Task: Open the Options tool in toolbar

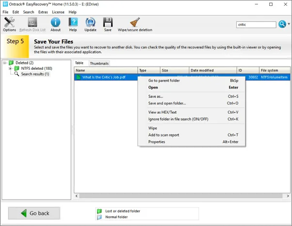Action: [9, 24]
